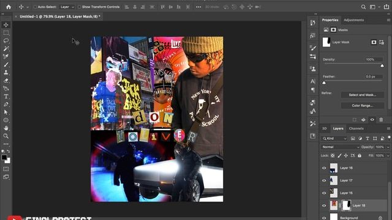Select the Hand tool

pos(6,128)
